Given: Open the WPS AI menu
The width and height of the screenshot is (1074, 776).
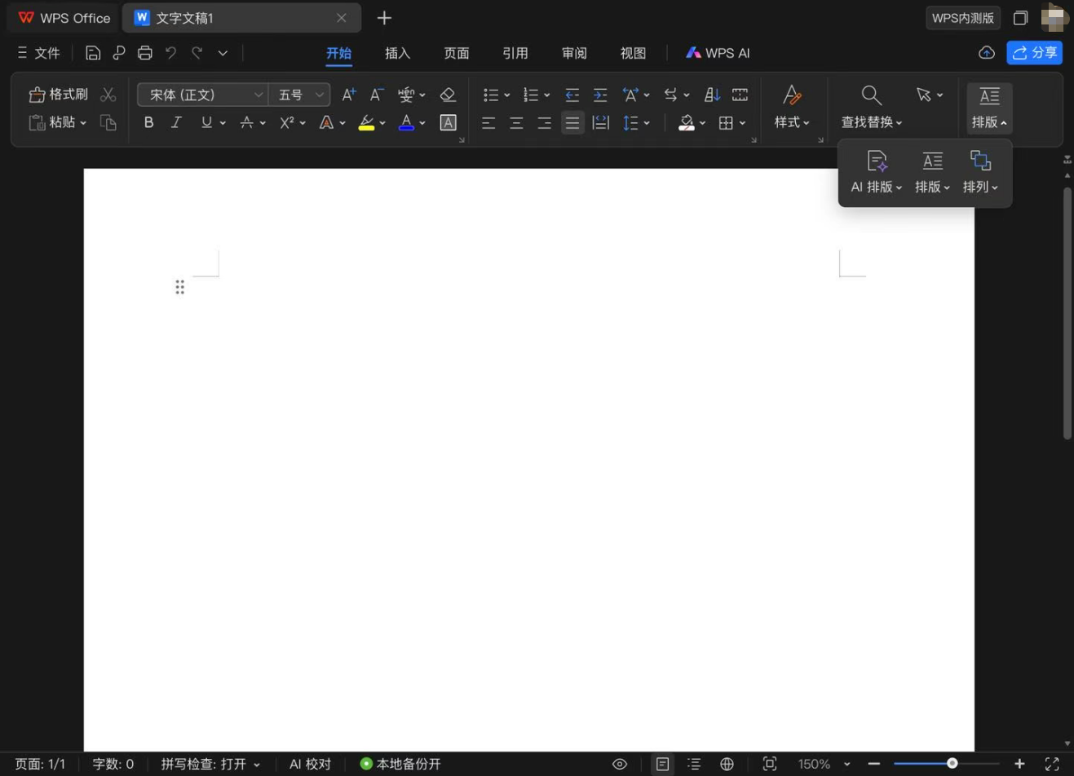Looking at the screenshot, I should [718, 52].
